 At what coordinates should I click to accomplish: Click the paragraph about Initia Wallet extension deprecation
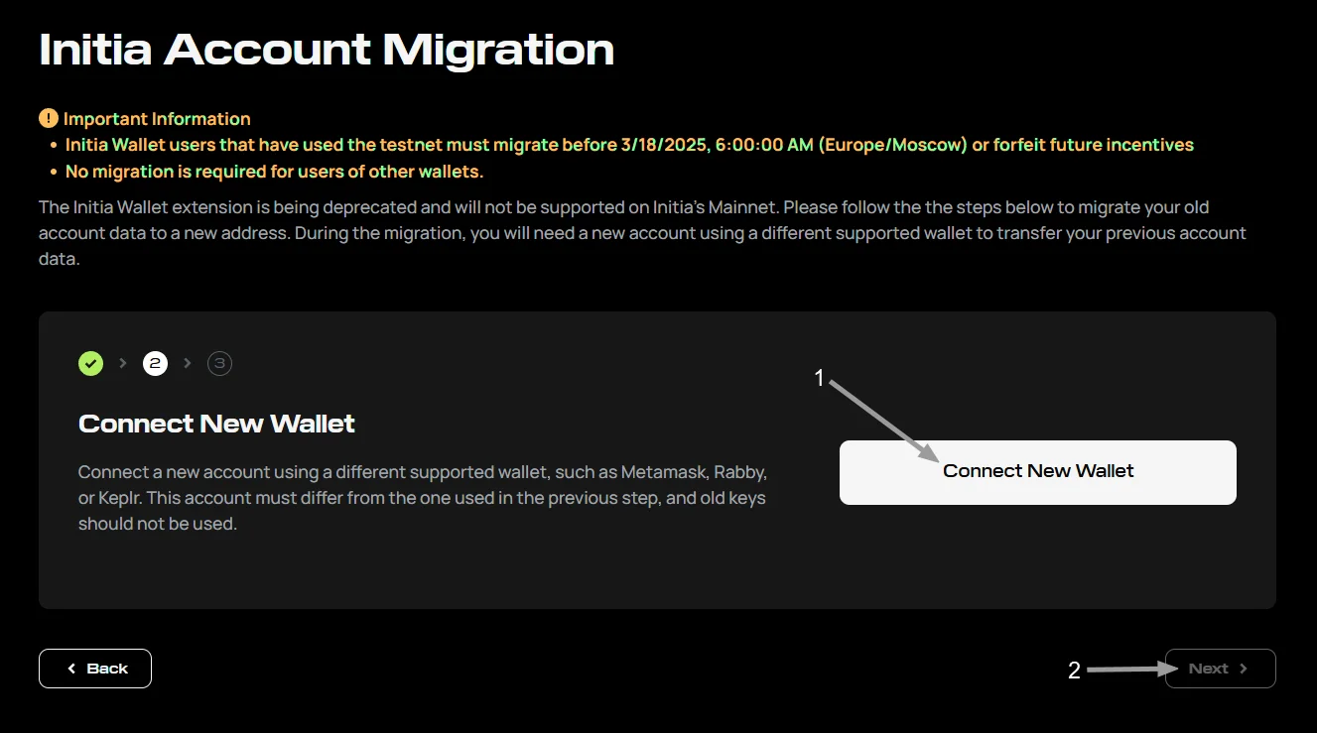[x=642, y=233]
